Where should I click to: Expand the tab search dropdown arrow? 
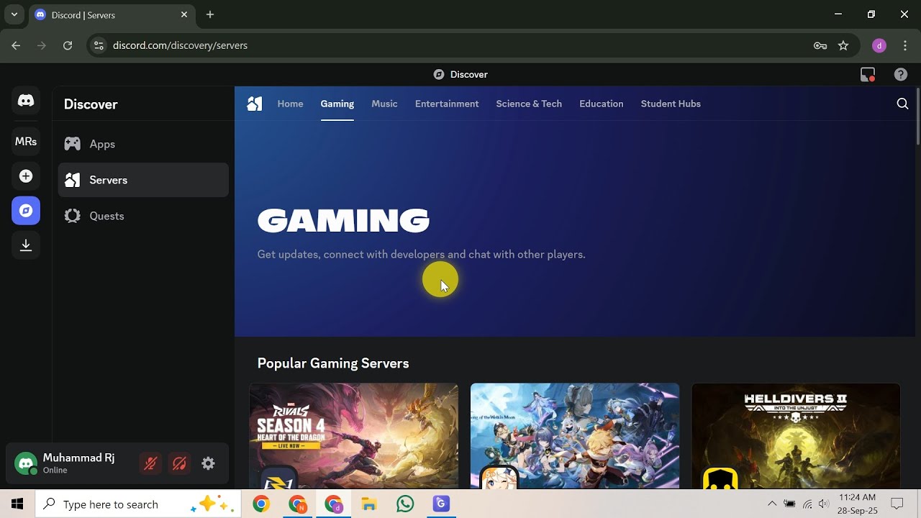(14, 14)
